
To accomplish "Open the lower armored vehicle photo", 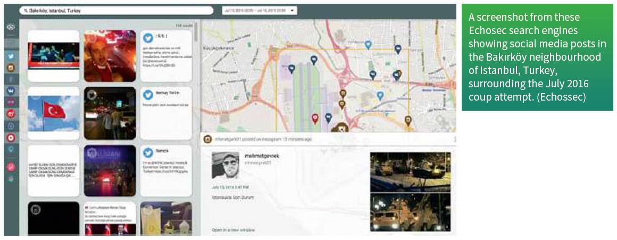I will tap(411, 212).
